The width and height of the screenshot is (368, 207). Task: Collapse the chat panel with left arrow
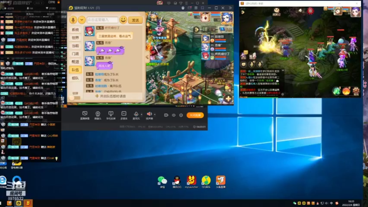(147, 57)
